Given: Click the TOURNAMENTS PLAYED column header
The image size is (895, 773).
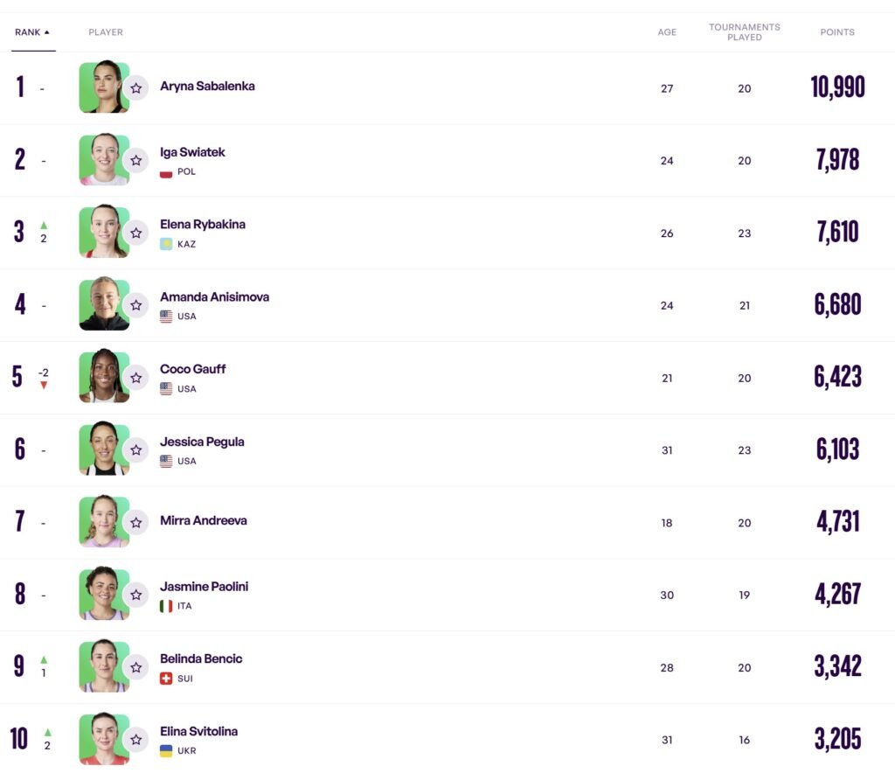Looking at the screenshot, I should (745, 32).
